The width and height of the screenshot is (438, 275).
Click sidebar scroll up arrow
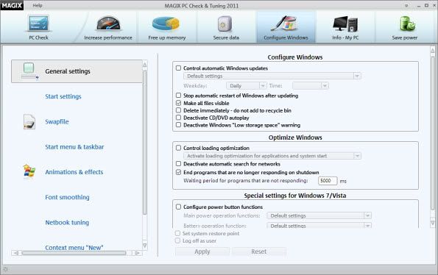pyautogui.click(x=145, y=65)
